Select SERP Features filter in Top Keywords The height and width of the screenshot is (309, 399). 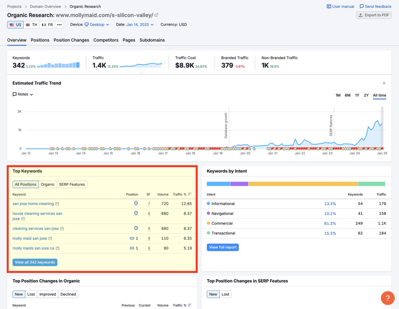tap(72, 184)
